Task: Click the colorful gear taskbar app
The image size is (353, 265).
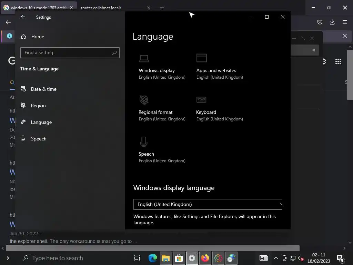Action: coord(218,258)
